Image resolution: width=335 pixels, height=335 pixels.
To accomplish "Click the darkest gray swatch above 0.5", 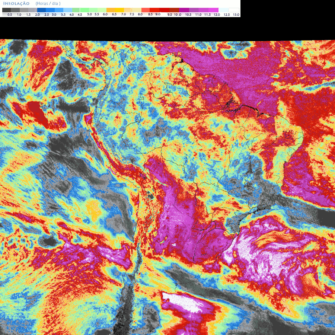I will tap(6, 10).
